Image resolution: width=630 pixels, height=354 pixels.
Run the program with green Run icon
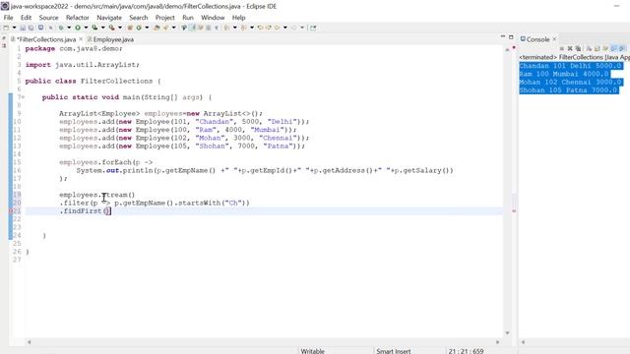78,28
